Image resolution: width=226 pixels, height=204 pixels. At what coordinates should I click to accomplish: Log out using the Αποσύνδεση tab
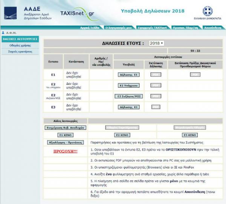(x=212, y=28)
